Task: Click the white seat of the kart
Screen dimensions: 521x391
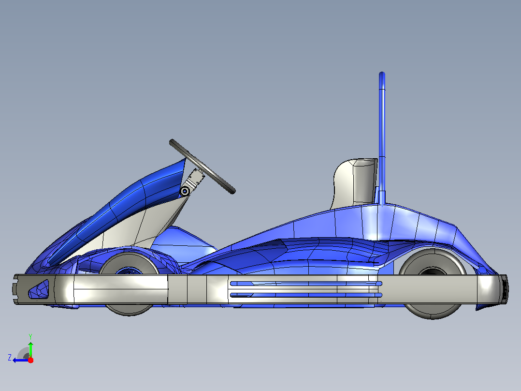Action: click(354, 183)
